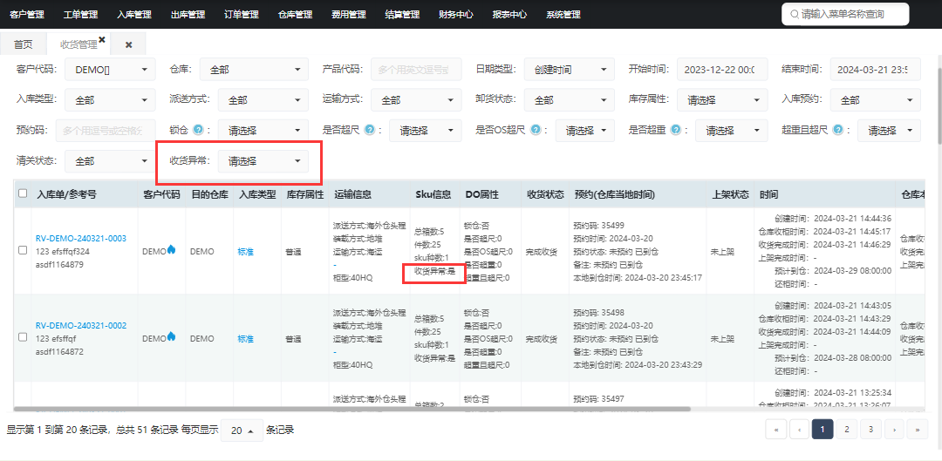The height and width of the screenshot is (461, 942).
Task: Check the row box for RV-DEMO-240321-0003
Action: point(23,250)
